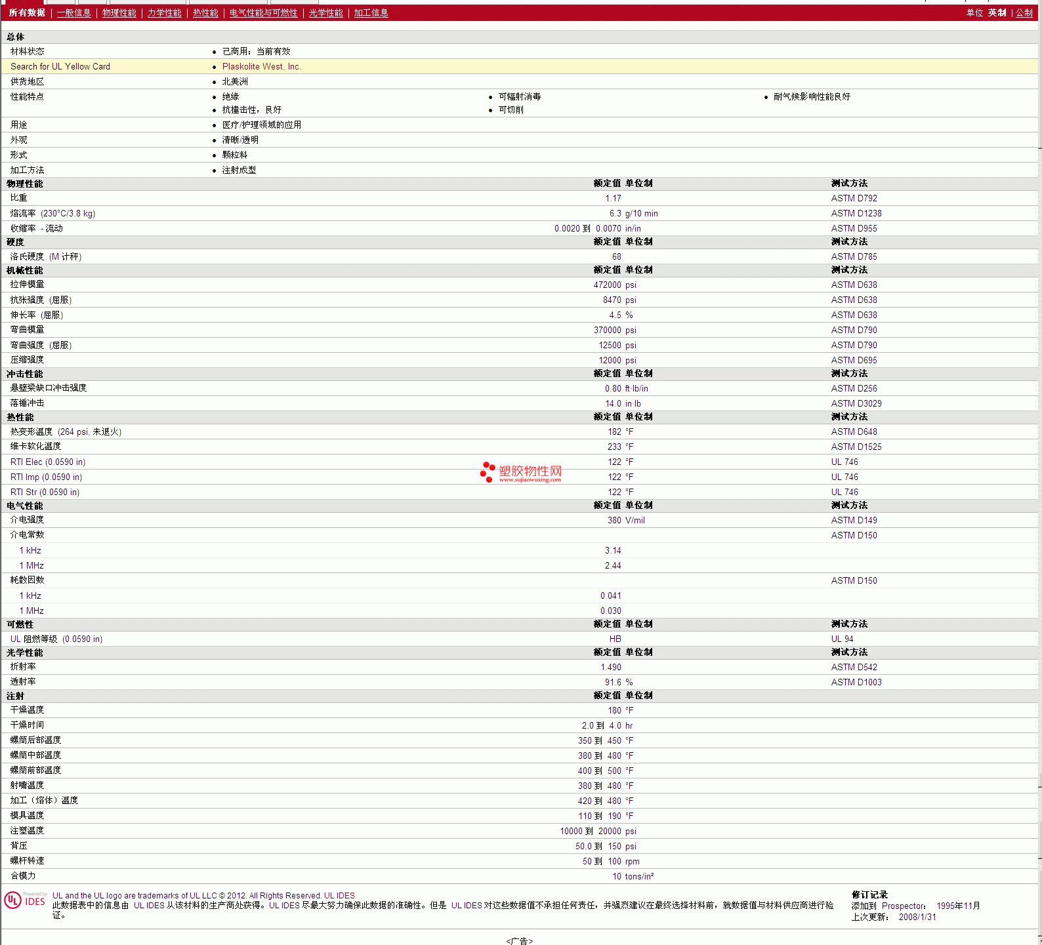Click HB flame rating value
Viewport: 1042px width, 945px height.
click(x=615, y=639)
